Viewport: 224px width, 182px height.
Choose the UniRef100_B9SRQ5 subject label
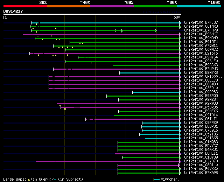(x=201, y=96)
